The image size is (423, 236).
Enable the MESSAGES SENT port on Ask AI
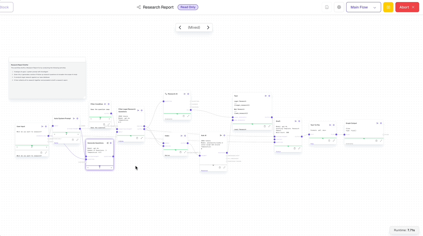(x=227, y=156)
